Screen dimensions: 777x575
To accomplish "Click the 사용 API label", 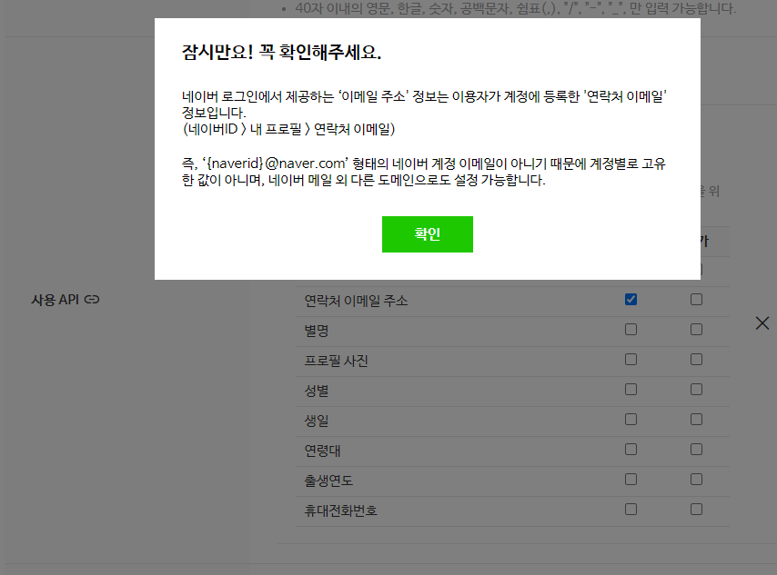I will (x=55, y=300).
